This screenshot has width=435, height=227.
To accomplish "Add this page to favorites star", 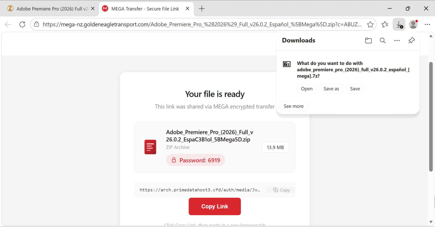I will (x=370, y=24).
